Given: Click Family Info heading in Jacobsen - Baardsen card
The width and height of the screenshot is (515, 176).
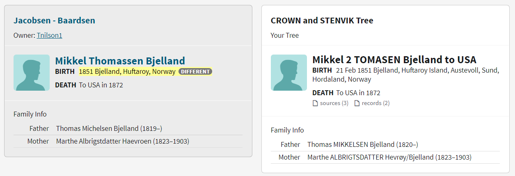Looking at the screenshot, I should click(30, 114).
